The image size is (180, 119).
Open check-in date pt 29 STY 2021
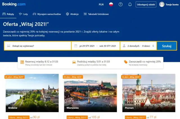[87, 46]
